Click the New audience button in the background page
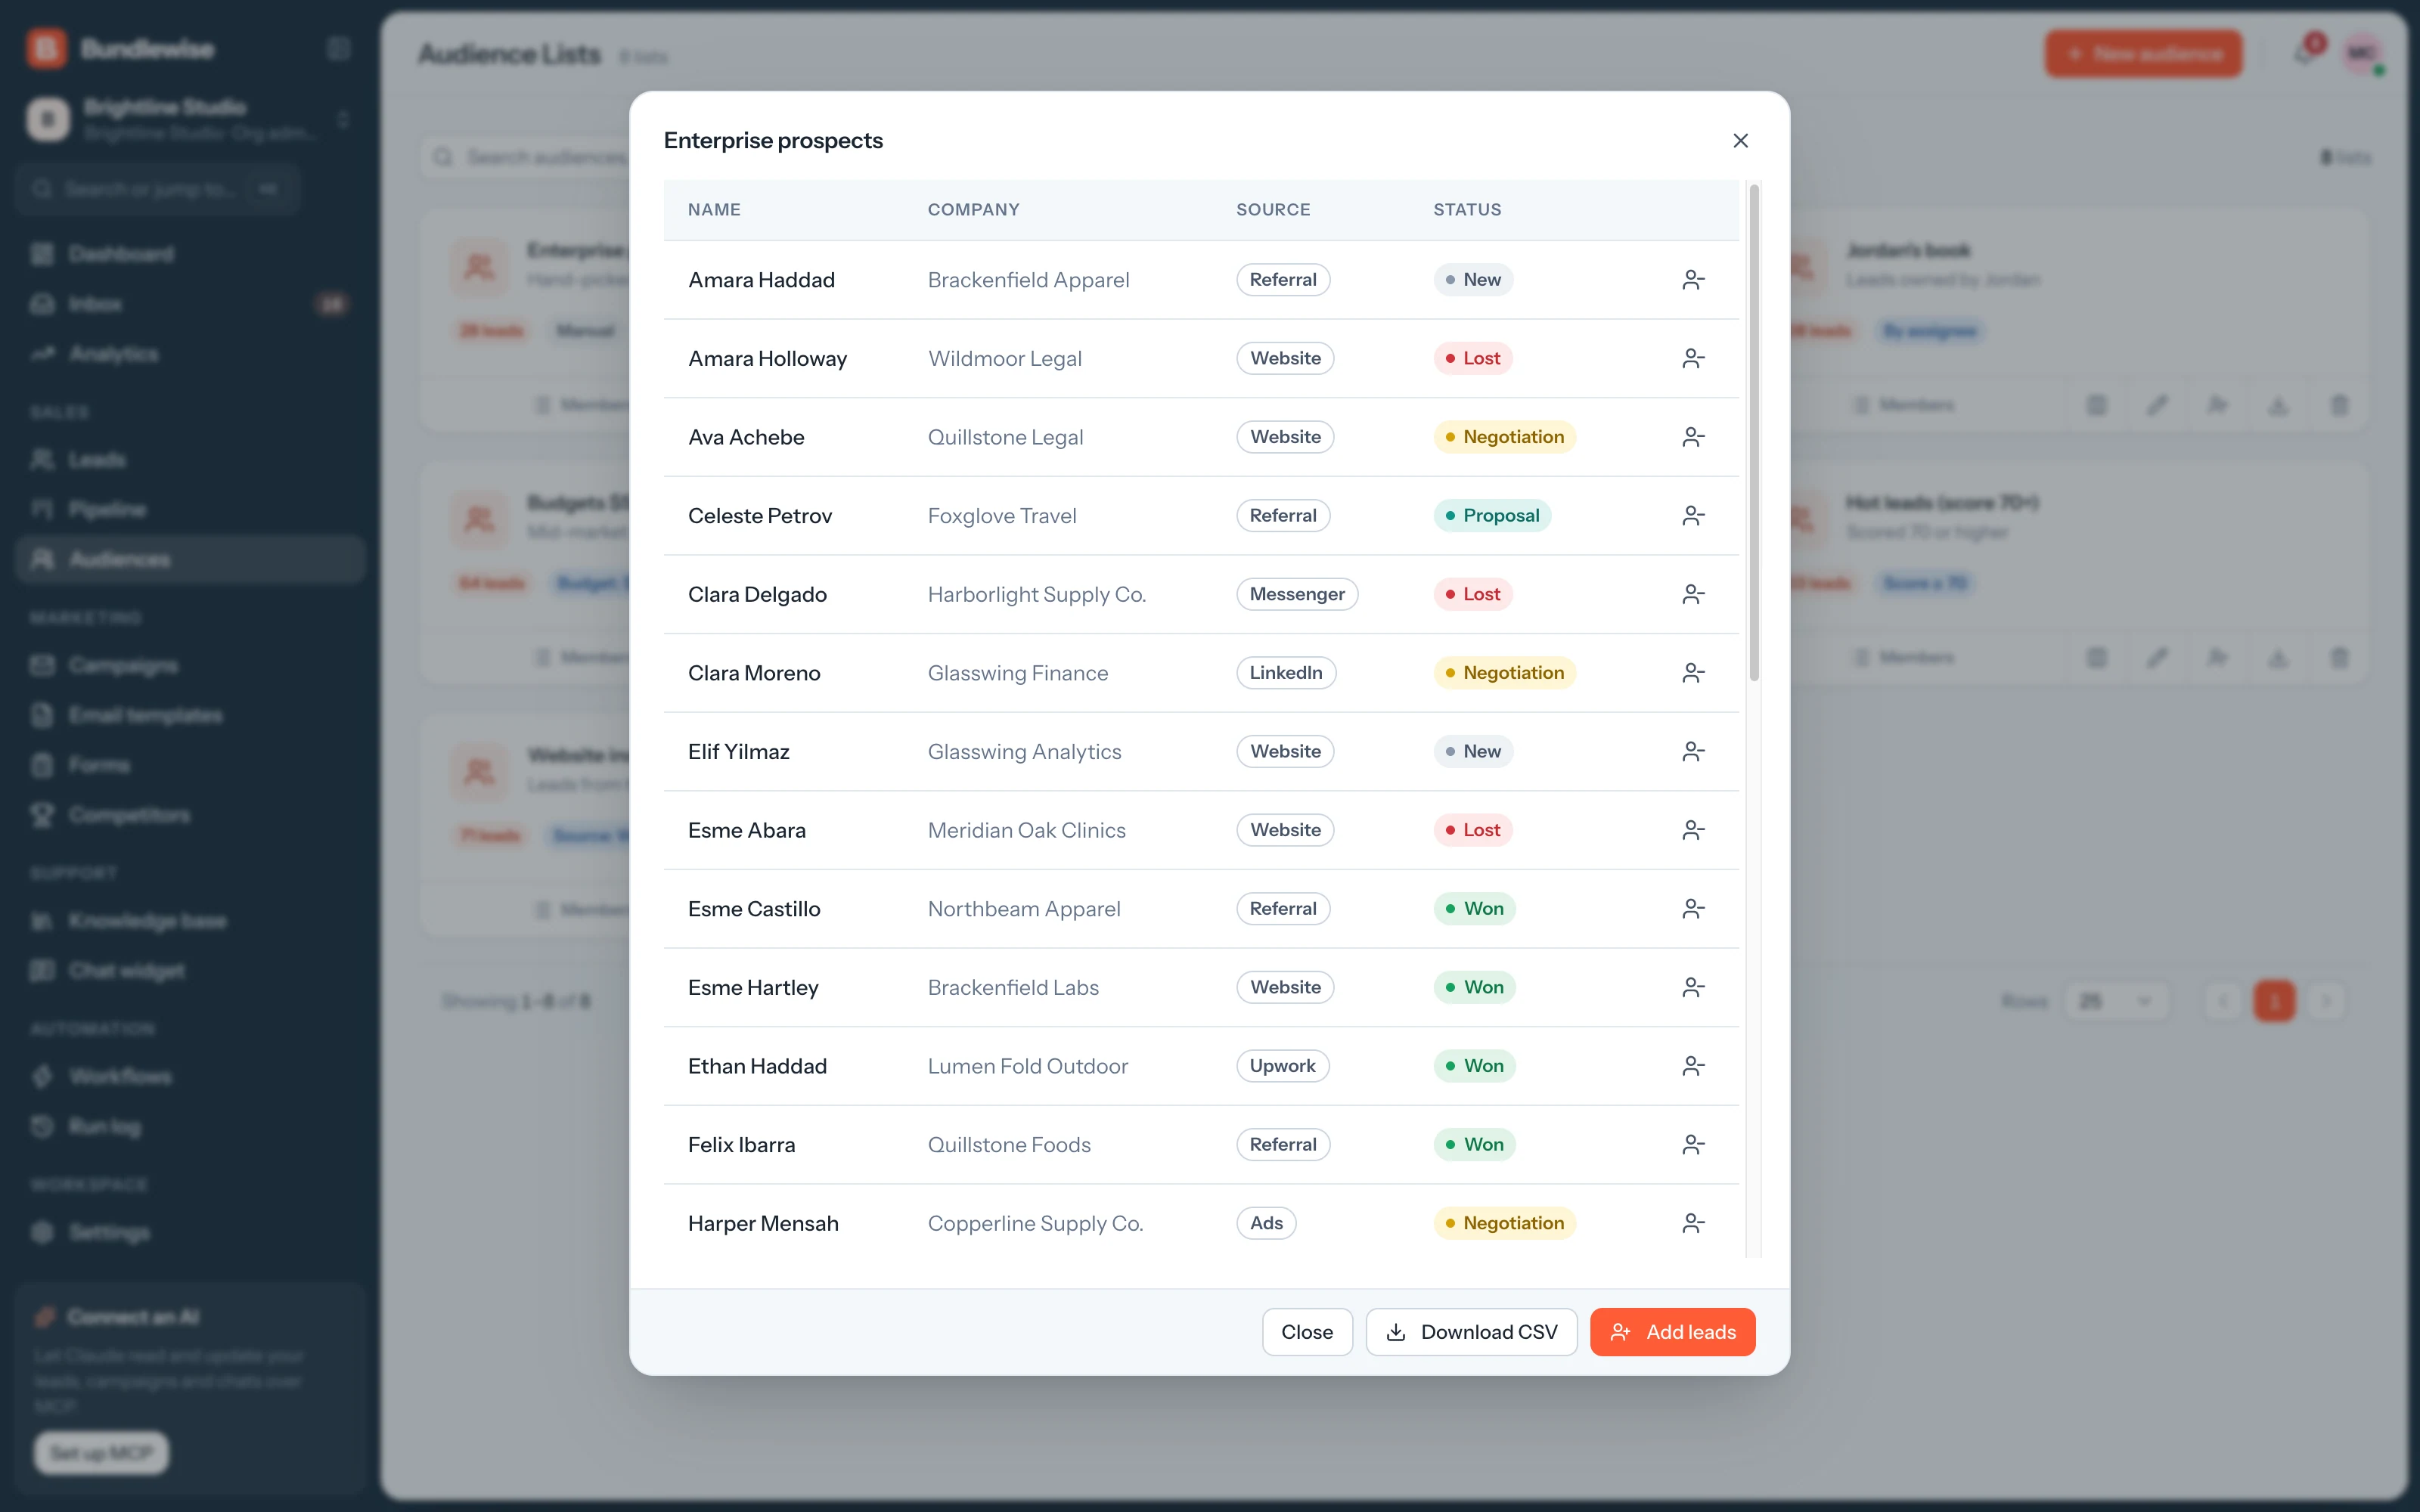The height and width of the screenshot is (1512, 2420). pyautogui.click(x=2143, y=54)
